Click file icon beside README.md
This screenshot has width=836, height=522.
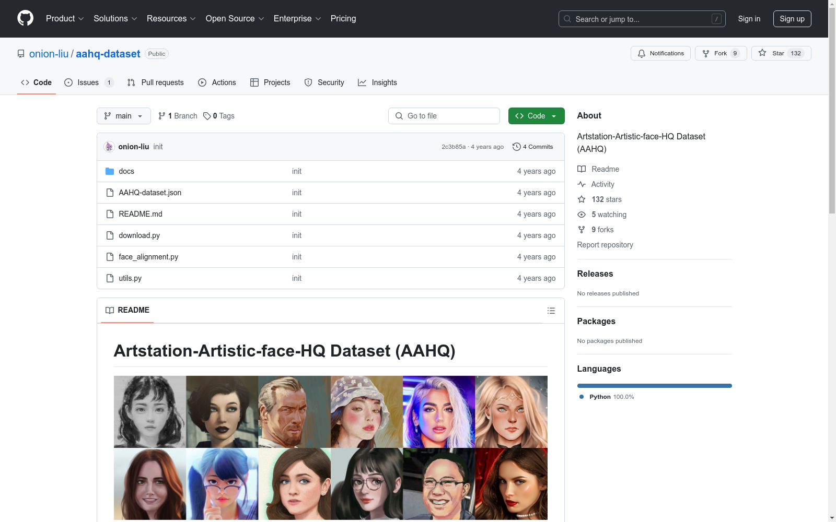[110, 214]
